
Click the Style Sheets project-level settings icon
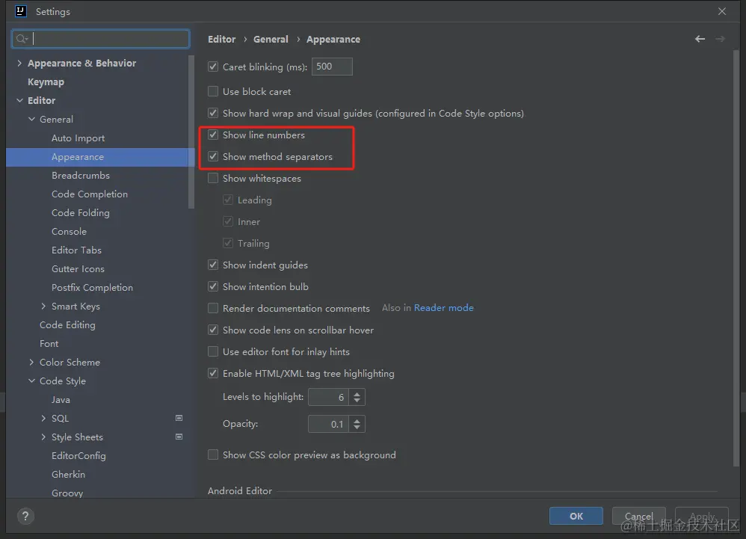179,437
